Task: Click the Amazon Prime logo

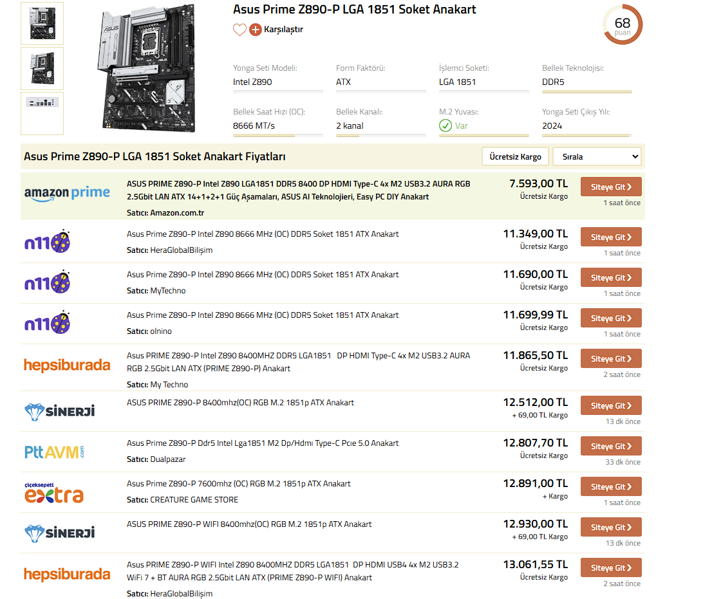Action: [67, 193]
